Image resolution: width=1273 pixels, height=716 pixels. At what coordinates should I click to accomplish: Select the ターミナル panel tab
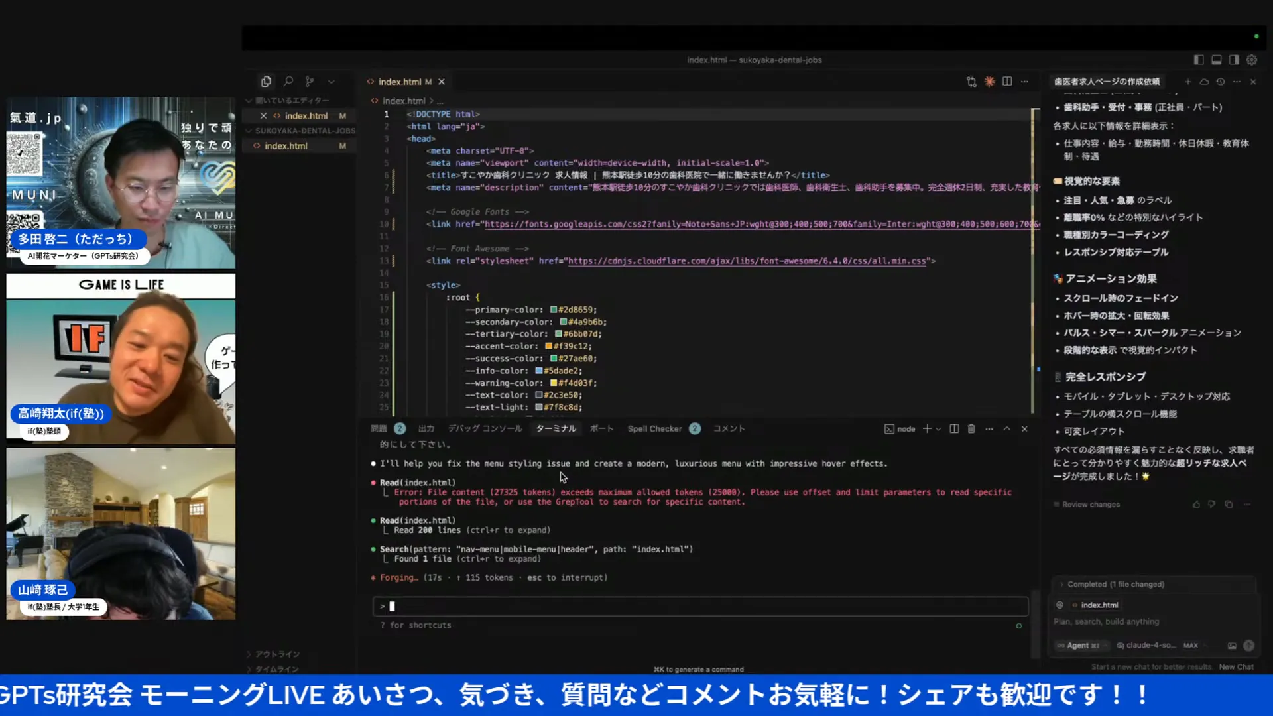[556, 429]
